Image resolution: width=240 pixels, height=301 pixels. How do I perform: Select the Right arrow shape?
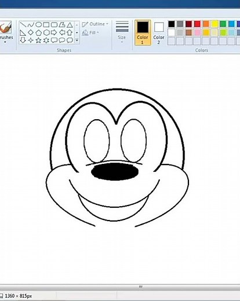[54, 32]
